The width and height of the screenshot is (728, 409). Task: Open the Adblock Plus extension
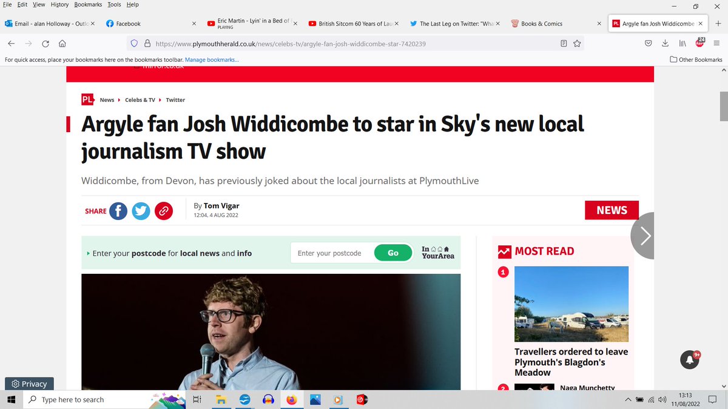click(699, 43)
